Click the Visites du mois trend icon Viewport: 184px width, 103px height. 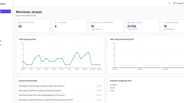point(164,22)
